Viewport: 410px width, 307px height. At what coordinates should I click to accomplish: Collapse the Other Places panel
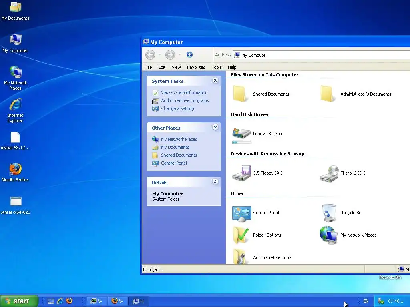point(215,127)
